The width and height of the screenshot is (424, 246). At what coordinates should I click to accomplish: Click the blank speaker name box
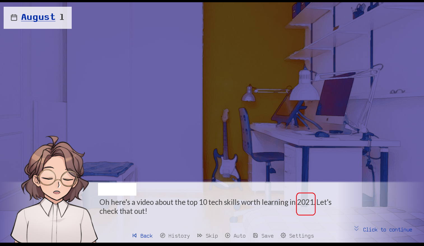tap(117, 189)
